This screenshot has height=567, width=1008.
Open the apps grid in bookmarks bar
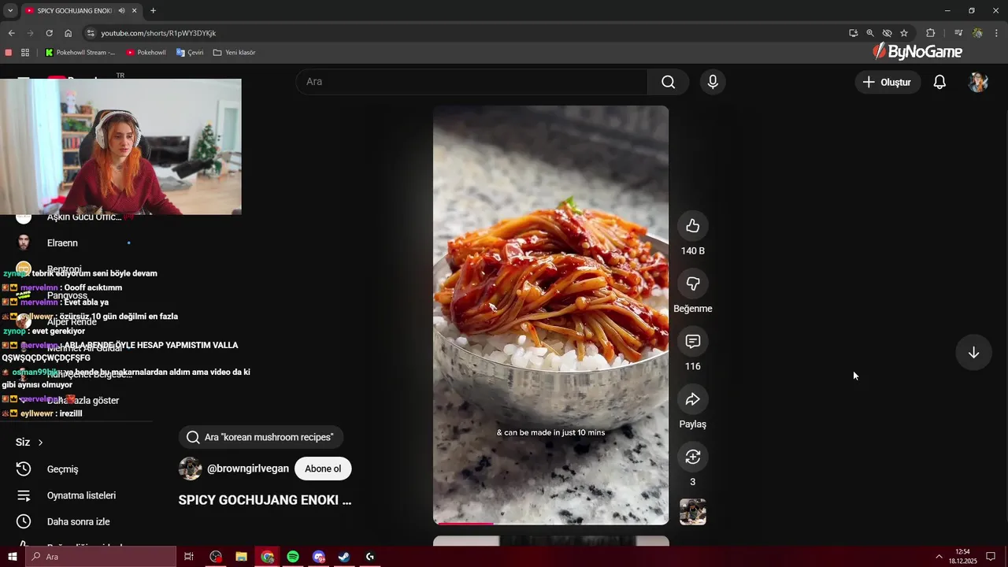tap(25, 53)
